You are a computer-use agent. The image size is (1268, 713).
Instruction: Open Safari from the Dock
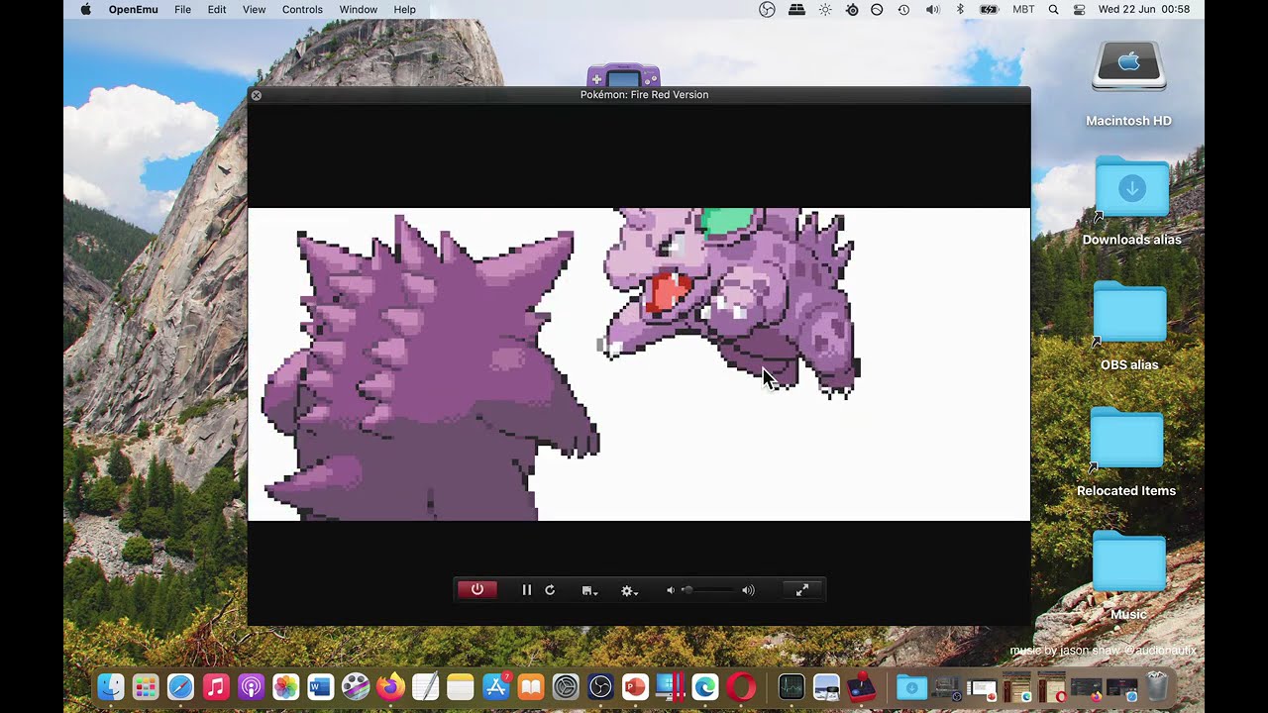pos(180,686)
